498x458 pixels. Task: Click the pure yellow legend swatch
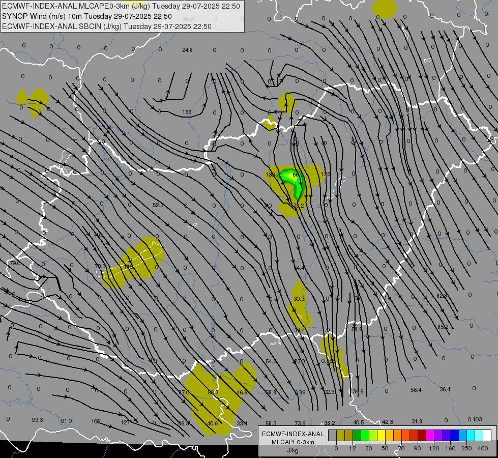click(x=381, y=435)
